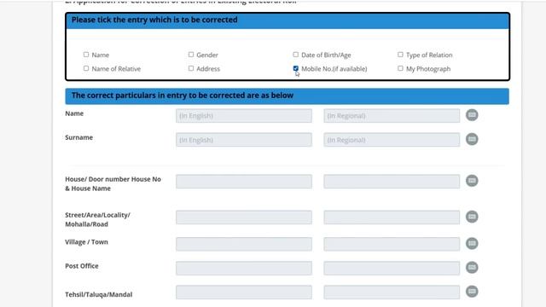Image resolution: width=546 pixels, height=307 pixels.
Task: Click the Post Office English field
Action: coord(244,268)
